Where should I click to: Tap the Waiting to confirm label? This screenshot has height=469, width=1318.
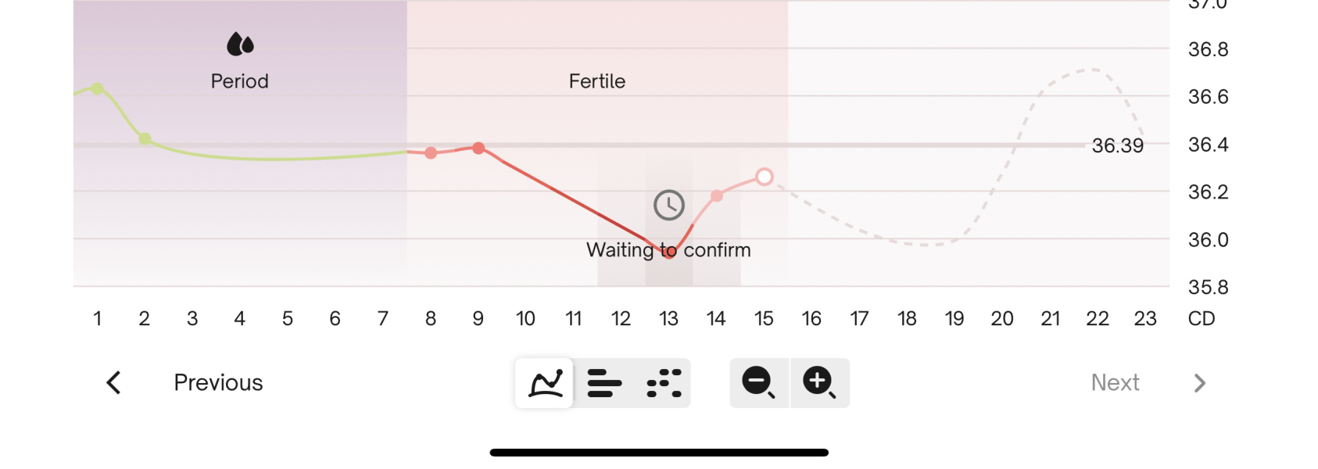point(668,250)
